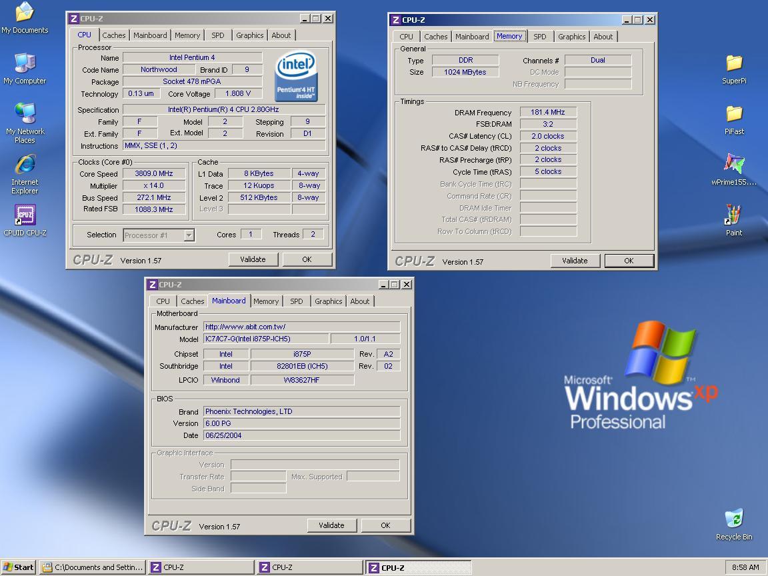Click the IC7/IC7-G(Intel i875P-ICH5) model field
The height and width of the screenshot is (576, 768).
pos(266,339)
